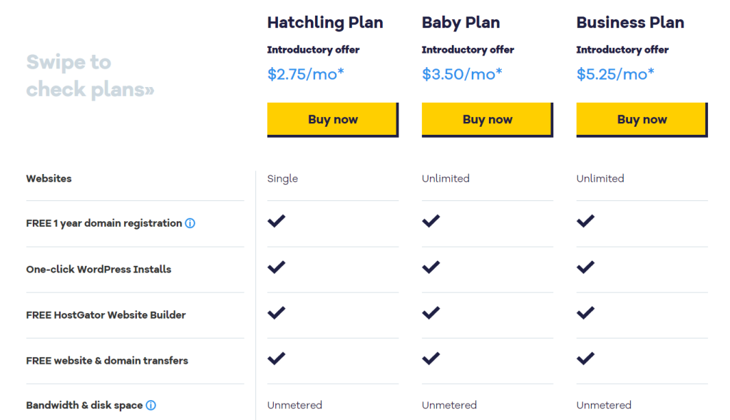Click Baby Plan checkmark for WordPress Installs
Screen dimensions: 730x420
pos(431,267)
